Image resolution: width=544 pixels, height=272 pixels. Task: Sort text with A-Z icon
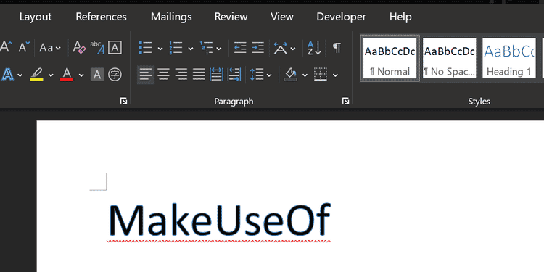click(x=314, y=48)
